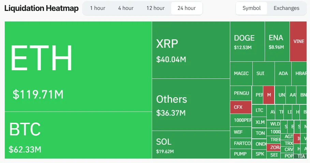
Task: Click the red VINE tile
Action: click(299, 41)
